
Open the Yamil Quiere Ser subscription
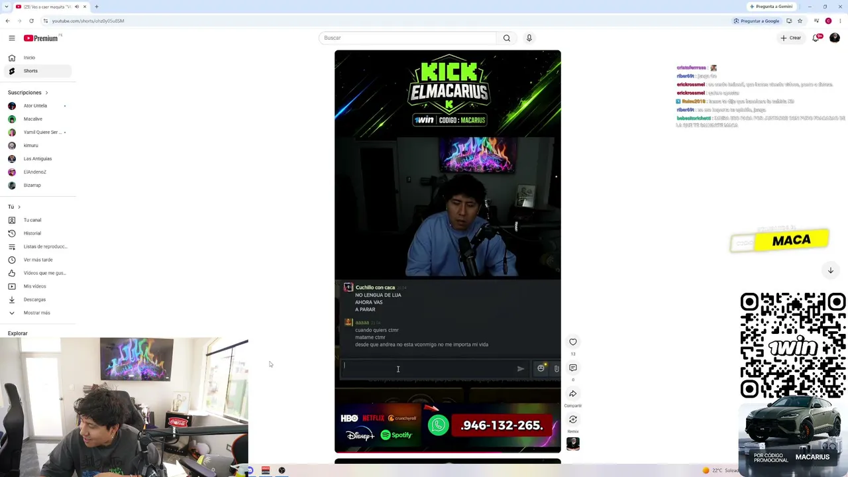37,132
